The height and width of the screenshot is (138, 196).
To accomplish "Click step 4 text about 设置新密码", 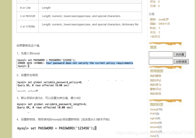I will click(x=63, y=120).
